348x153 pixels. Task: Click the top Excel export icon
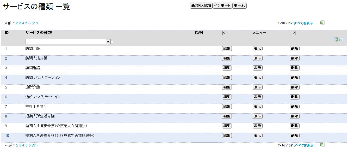click(322, 23)
